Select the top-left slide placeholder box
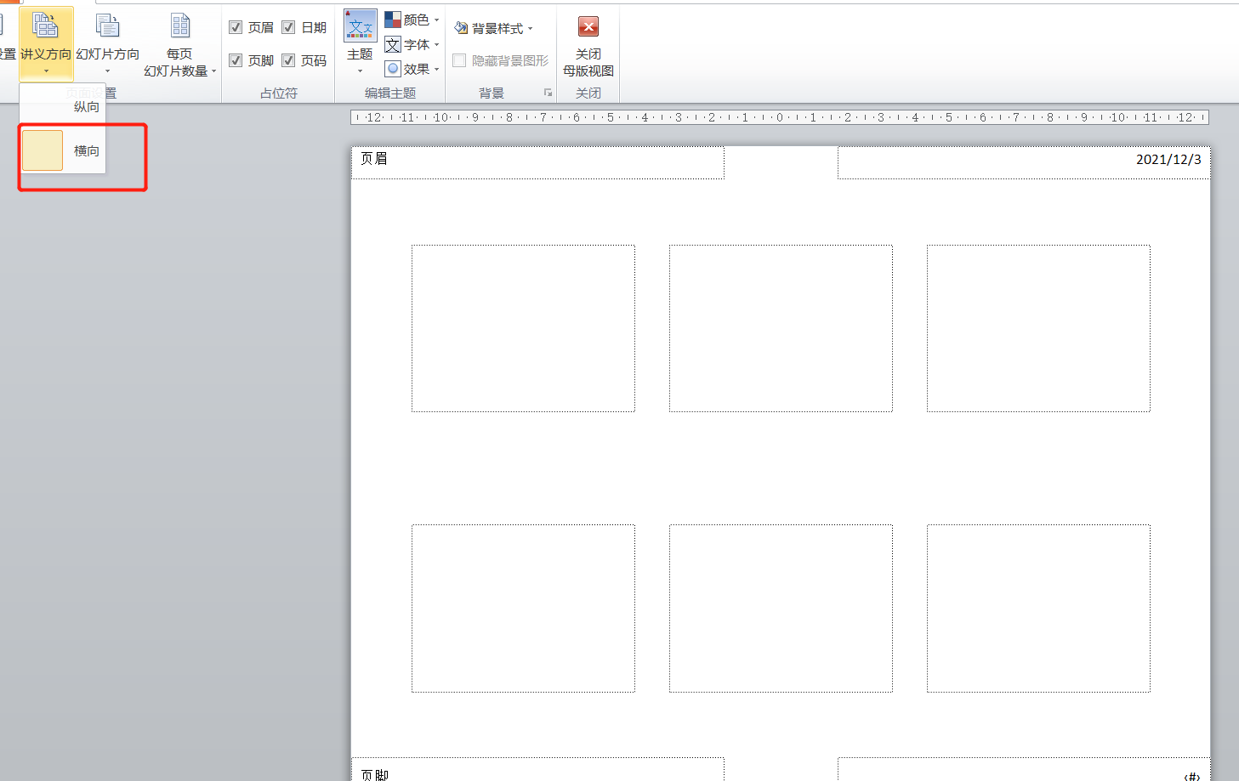Image resolution: width=1239 pixels, height=781 pixels. coord(523,328)
